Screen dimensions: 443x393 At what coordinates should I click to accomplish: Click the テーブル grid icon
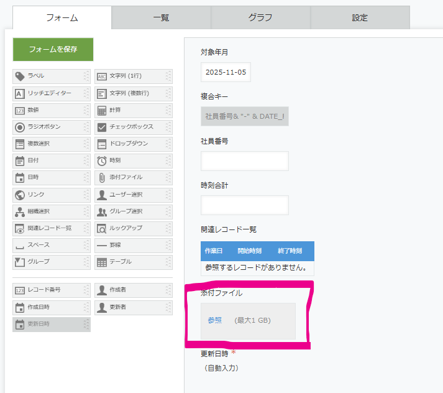[102, 262]
